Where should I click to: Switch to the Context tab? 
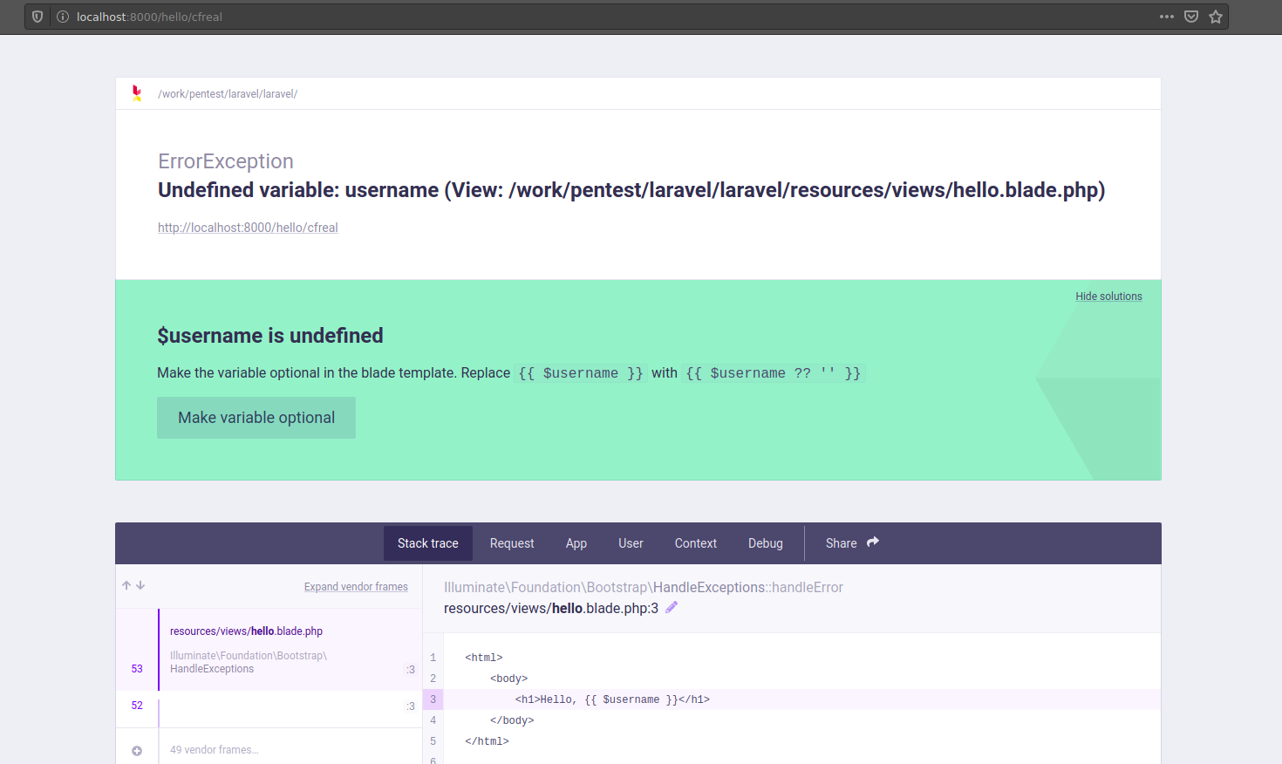pyautogui.click(x=696, y=543)
